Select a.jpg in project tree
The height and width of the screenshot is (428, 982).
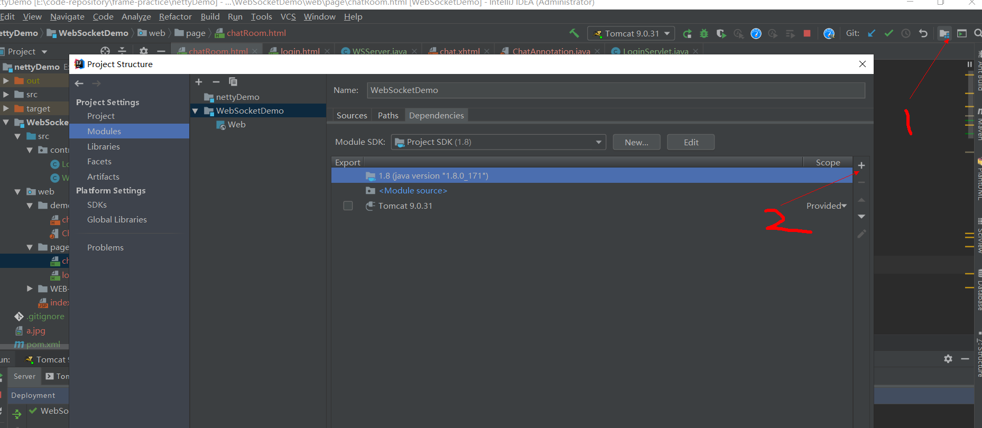click(35, 331)
